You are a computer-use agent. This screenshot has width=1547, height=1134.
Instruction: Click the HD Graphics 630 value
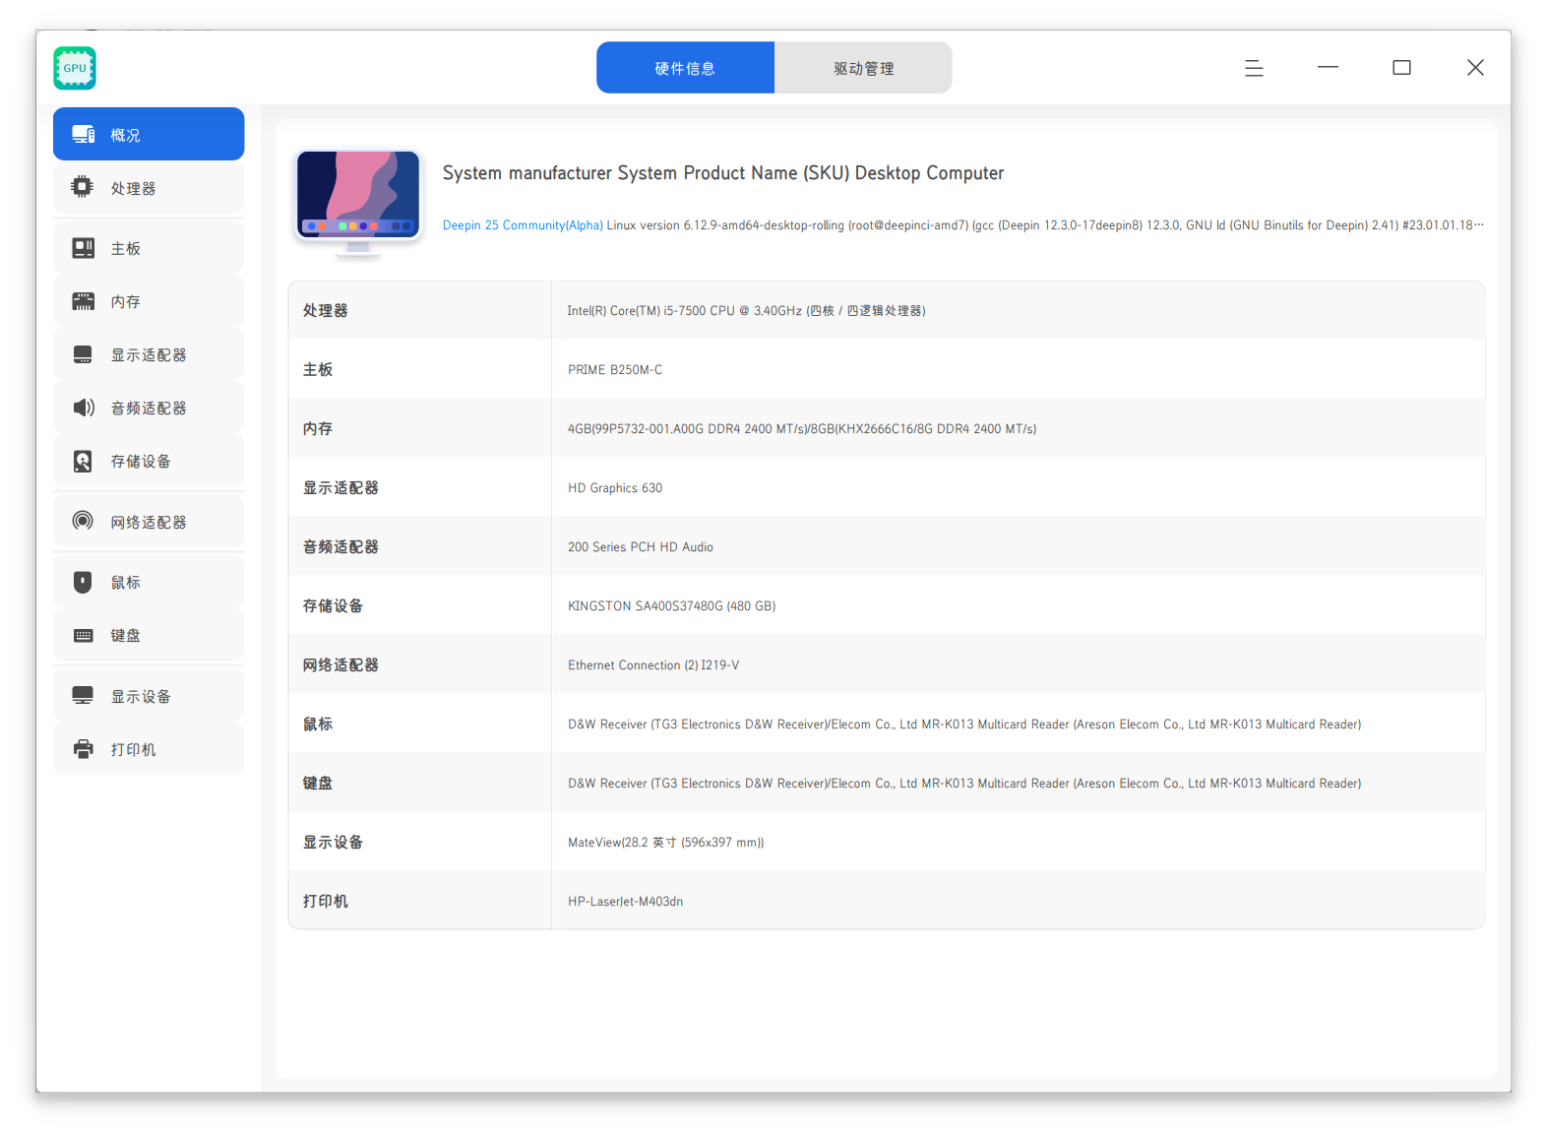point(615,488)
